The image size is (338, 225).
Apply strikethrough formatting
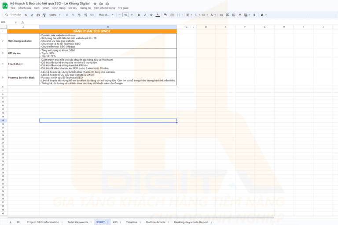pos(151,15)
